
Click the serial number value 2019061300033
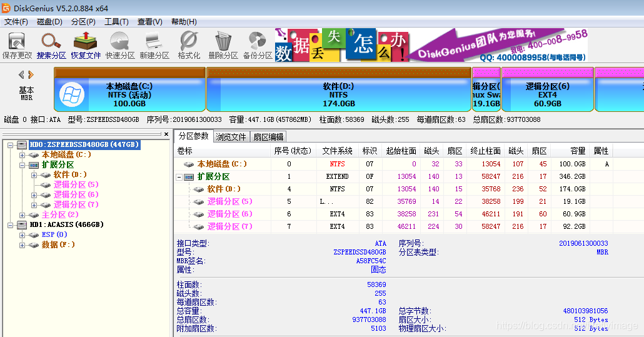583,243
